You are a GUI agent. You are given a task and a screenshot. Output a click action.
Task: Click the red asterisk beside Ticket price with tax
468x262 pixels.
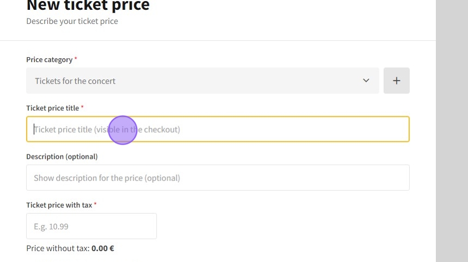pyautogui.click(x=95, y=204)
